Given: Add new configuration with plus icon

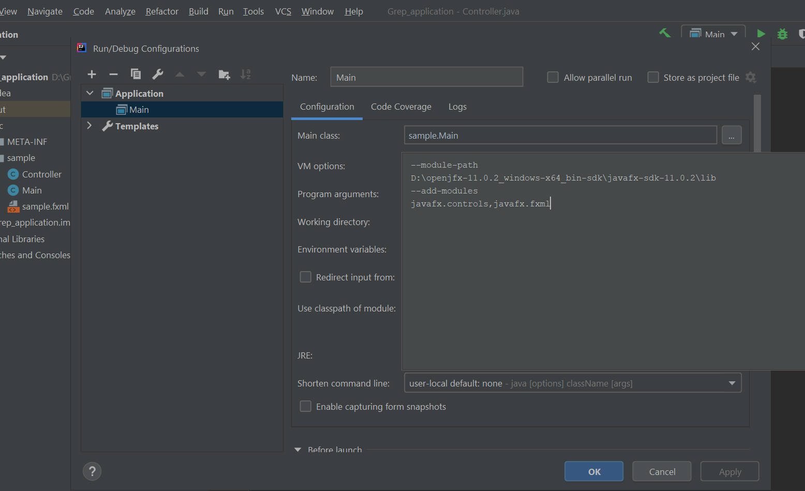Looking at the screenshot, I should [92, 75].
